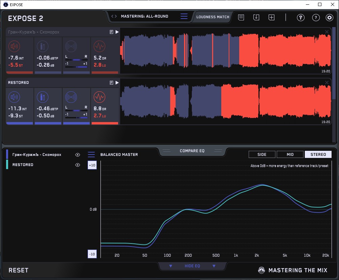Screen dimensions: 339x280
Task: Open the settings gear icon
Action: (x=329, y=18)
